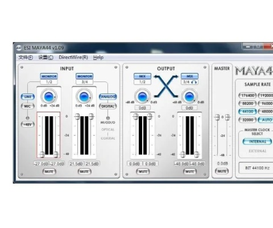
Task: Click the master volume fader
Action: [217, 117]
